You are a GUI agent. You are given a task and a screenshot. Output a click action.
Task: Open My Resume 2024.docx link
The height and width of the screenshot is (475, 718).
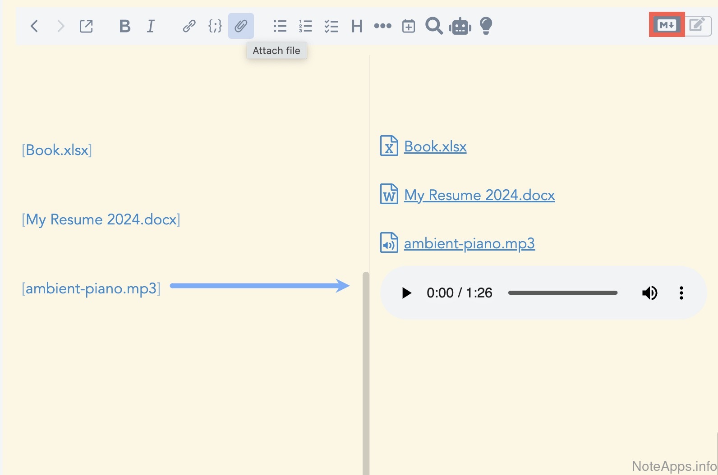(479, 195)
